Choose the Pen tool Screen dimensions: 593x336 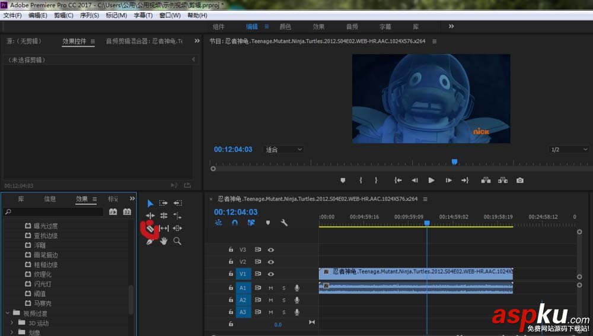point(150,241)
